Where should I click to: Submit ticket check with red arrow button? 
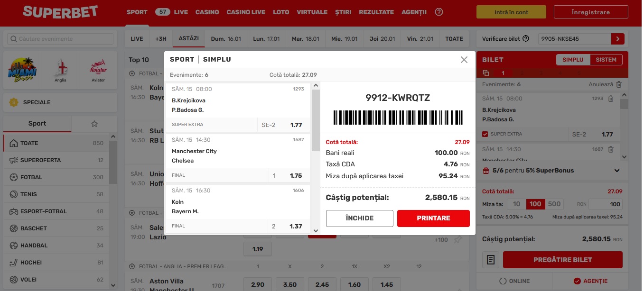[x=617, y=39]
